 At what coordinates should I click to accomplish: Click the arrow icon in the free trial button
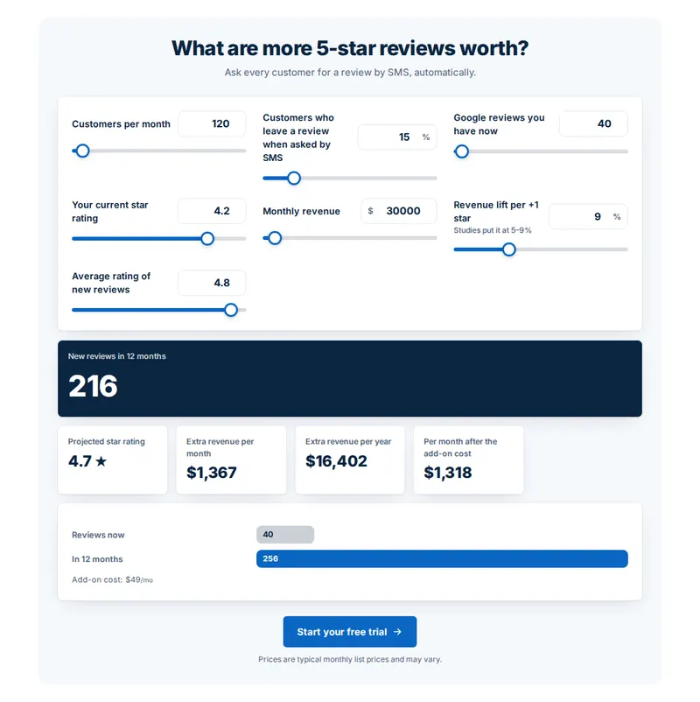(x=397, y=632)
